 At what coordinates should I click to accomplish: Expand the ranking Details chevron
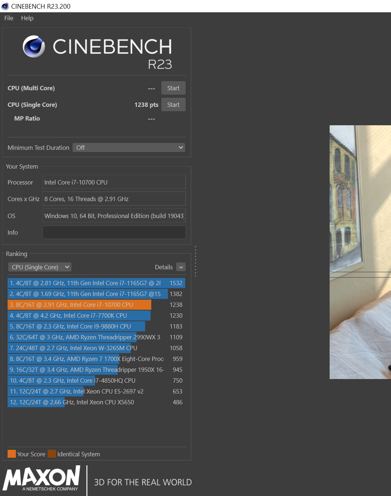click(181, 267)
